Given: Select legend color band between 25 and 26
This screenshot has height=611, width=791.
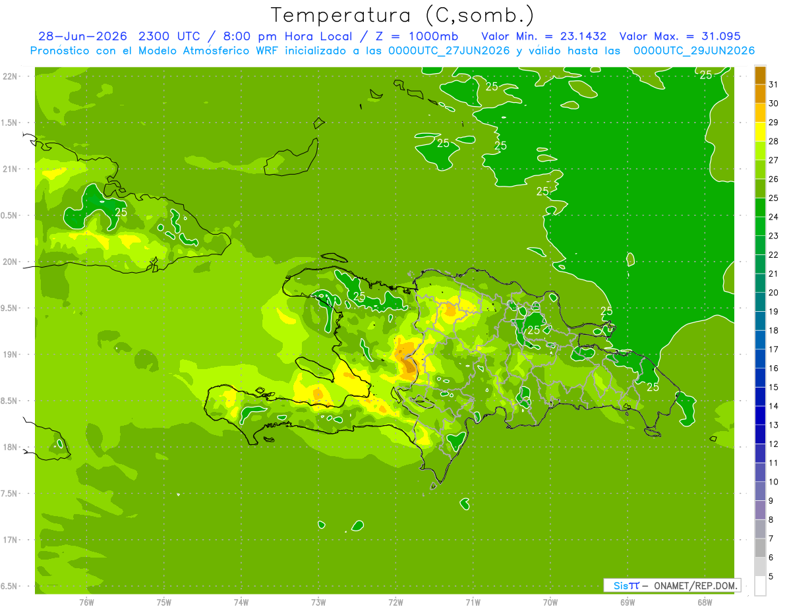Looking at the screenshot, I should pos(760,189).
